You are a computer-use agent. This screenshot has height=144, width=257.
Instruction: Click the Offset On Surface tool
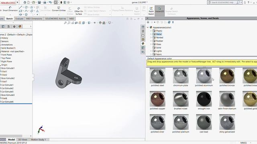tap(79, 11)
